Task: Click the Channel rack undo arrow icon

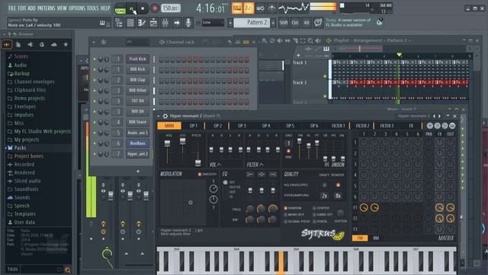Action: 230,42
